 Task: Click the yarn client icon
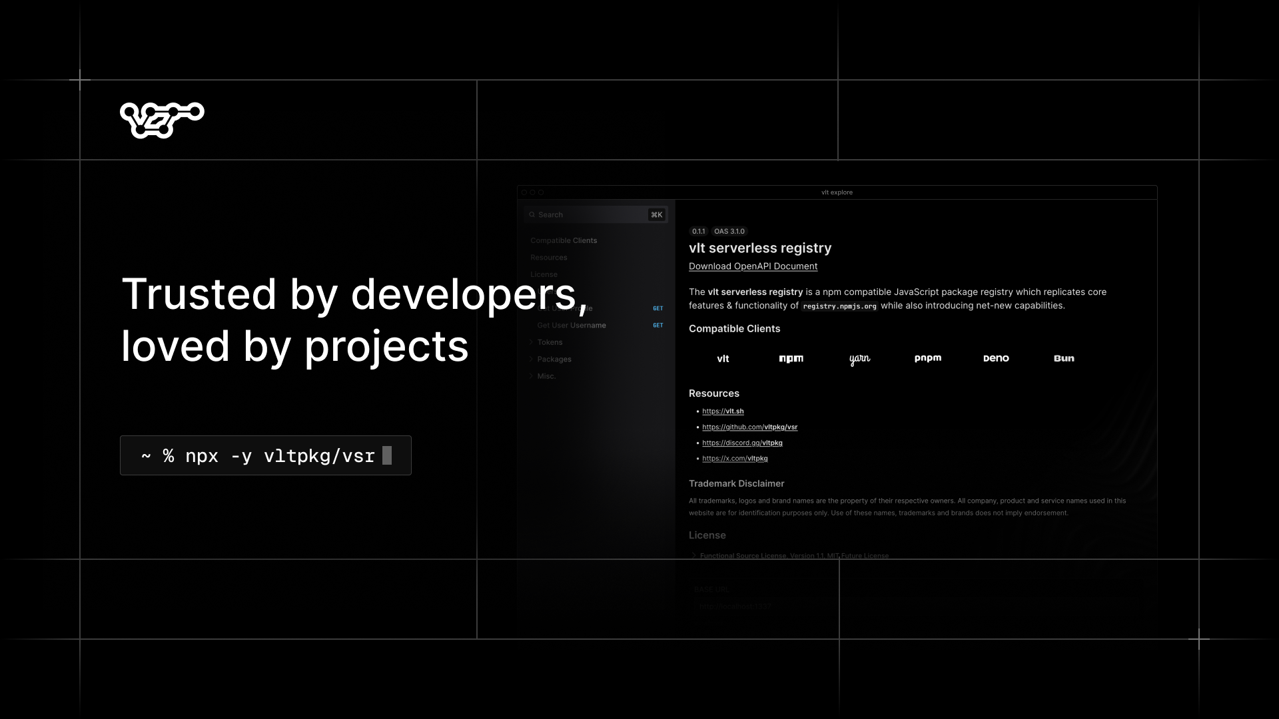point(859,358)
